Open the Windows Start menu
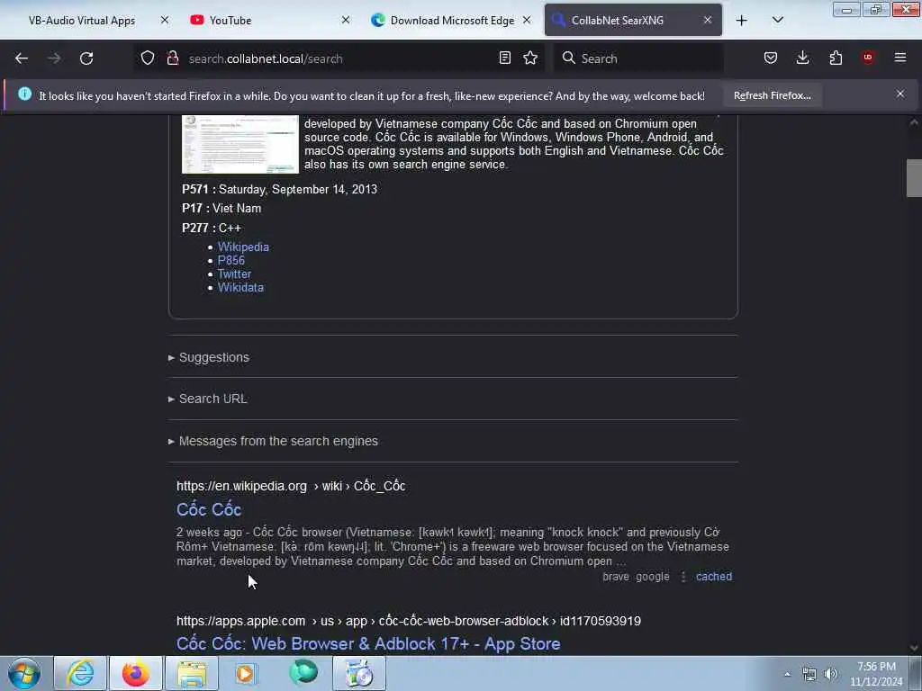This screenshot has height=691, width=922. click(24, 673)
